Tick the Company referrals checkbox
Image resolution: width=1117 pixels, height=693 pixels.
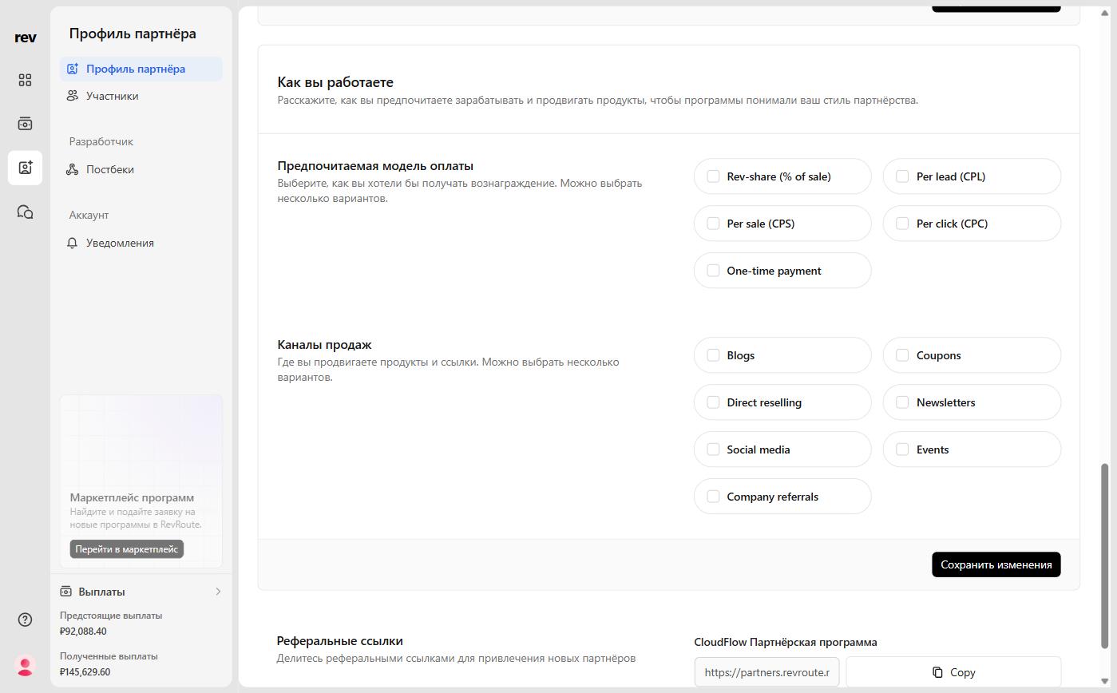click(x=713, y=497)
